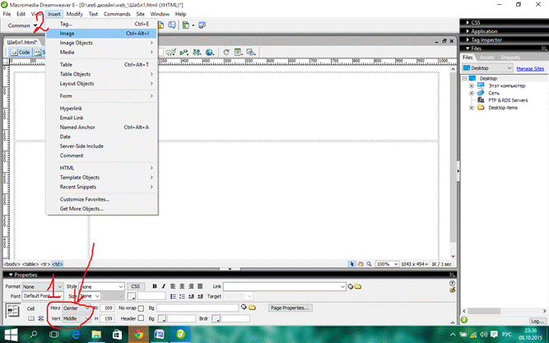
Task: Open the Format dropdown
Action: click(x=42, y=286)
